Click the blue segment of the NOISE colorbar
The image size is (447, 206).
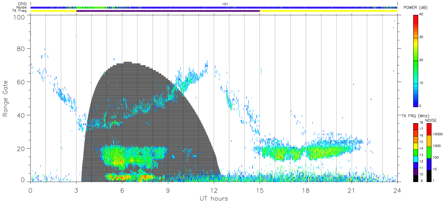(428, 164)
